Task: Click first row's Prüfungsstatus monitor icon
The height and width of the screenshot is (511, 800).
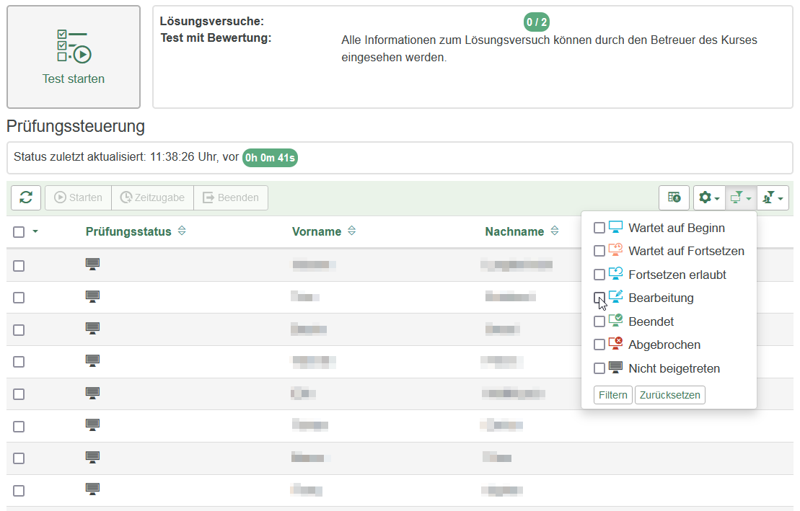Action: pyautogui.click(x=92, y=265)
